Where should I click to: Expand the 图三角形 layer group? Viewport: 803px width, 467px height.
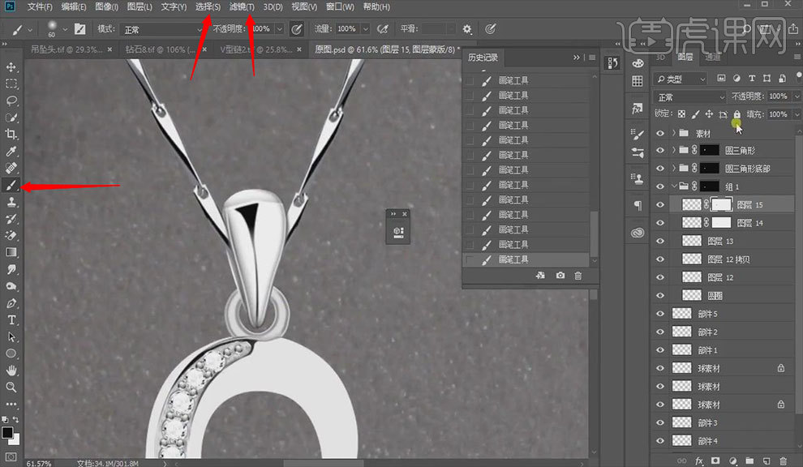click(673, 151)
